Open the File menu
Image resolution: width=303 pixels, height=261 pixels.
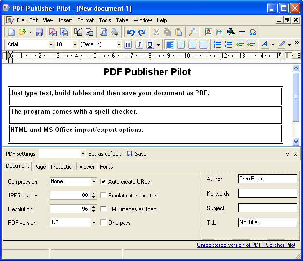tap(20, 20)
